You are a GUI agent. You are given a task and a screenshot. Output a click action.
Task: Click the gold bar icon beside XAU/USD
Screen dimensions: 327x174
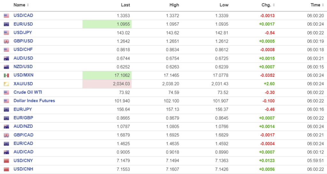pos(6,84)
